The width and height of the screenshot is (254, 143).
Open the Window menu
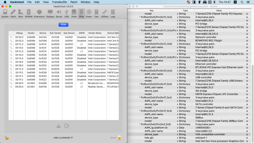(x=85, y=2)
